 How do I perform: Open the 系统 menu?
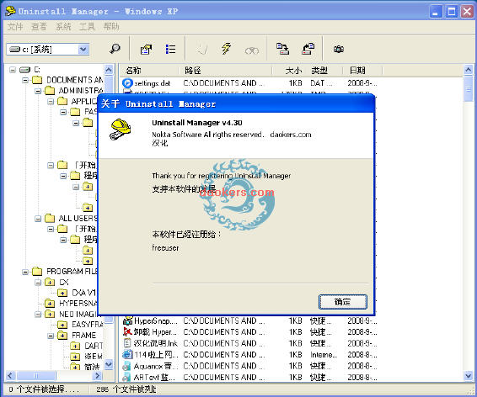tap(63, 27)
